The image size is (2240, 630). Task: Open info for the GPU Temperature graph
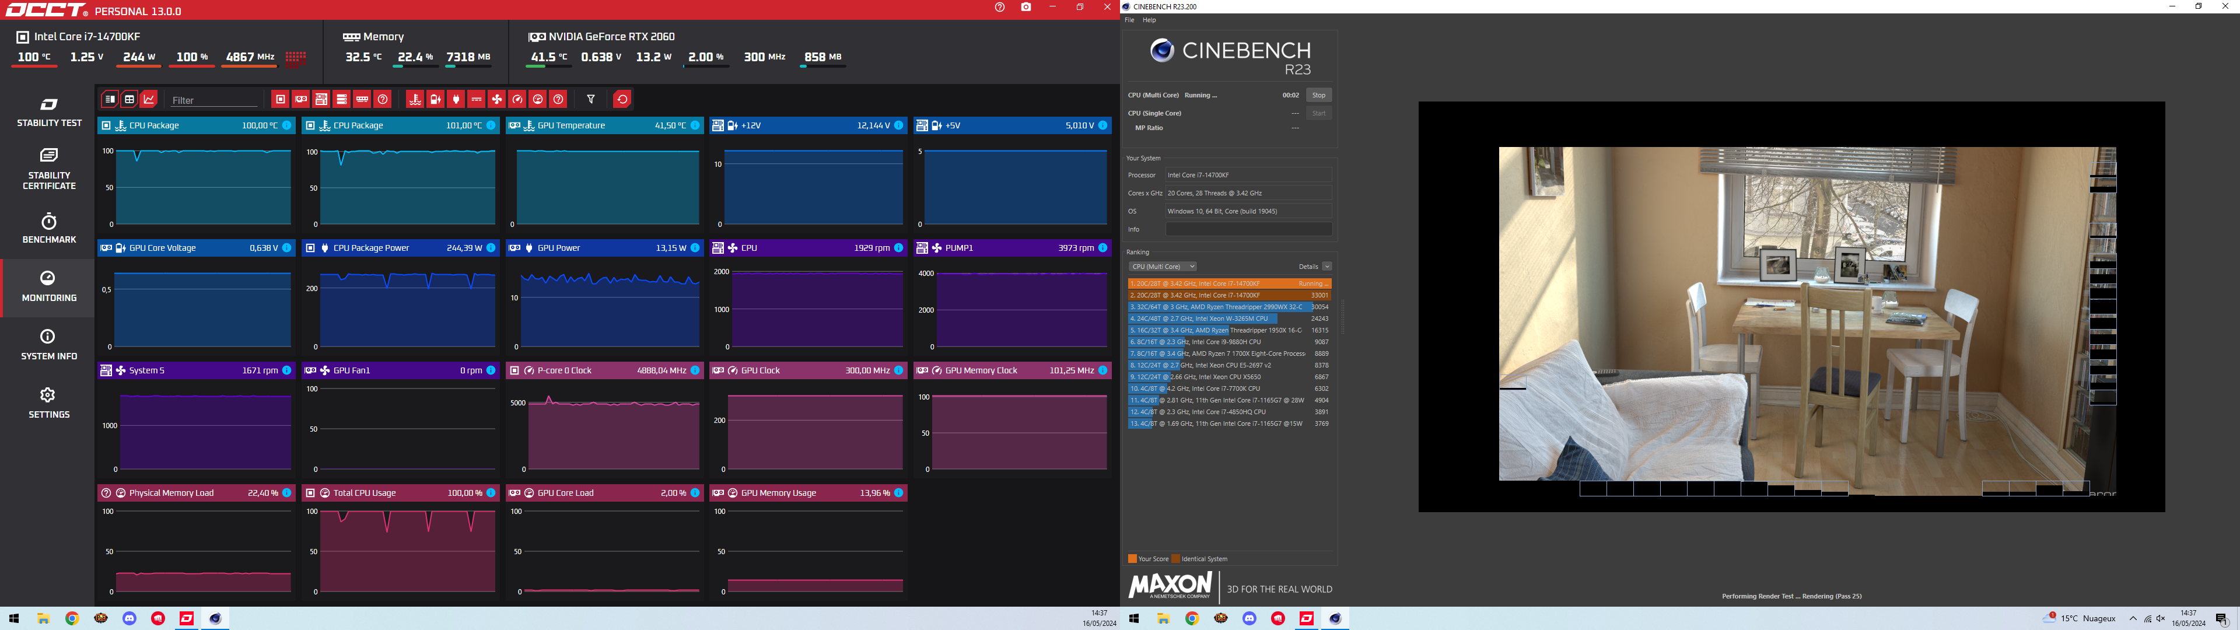click(x=696, y=125)
